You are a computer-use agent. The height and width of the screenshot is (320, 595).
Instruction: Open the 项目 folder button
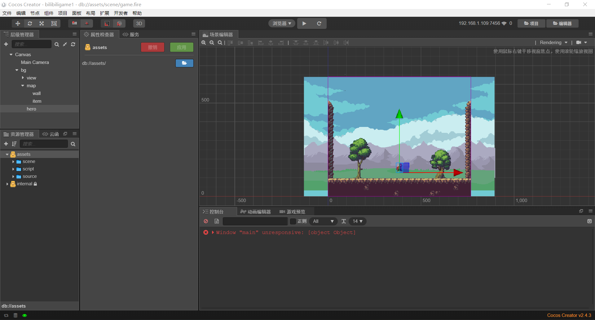click(x=531, y=24)
